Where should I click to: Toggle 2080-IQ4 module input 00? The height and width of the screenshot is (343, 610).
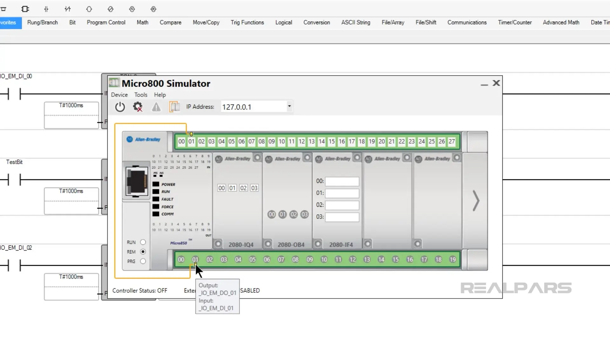[221, 188]
